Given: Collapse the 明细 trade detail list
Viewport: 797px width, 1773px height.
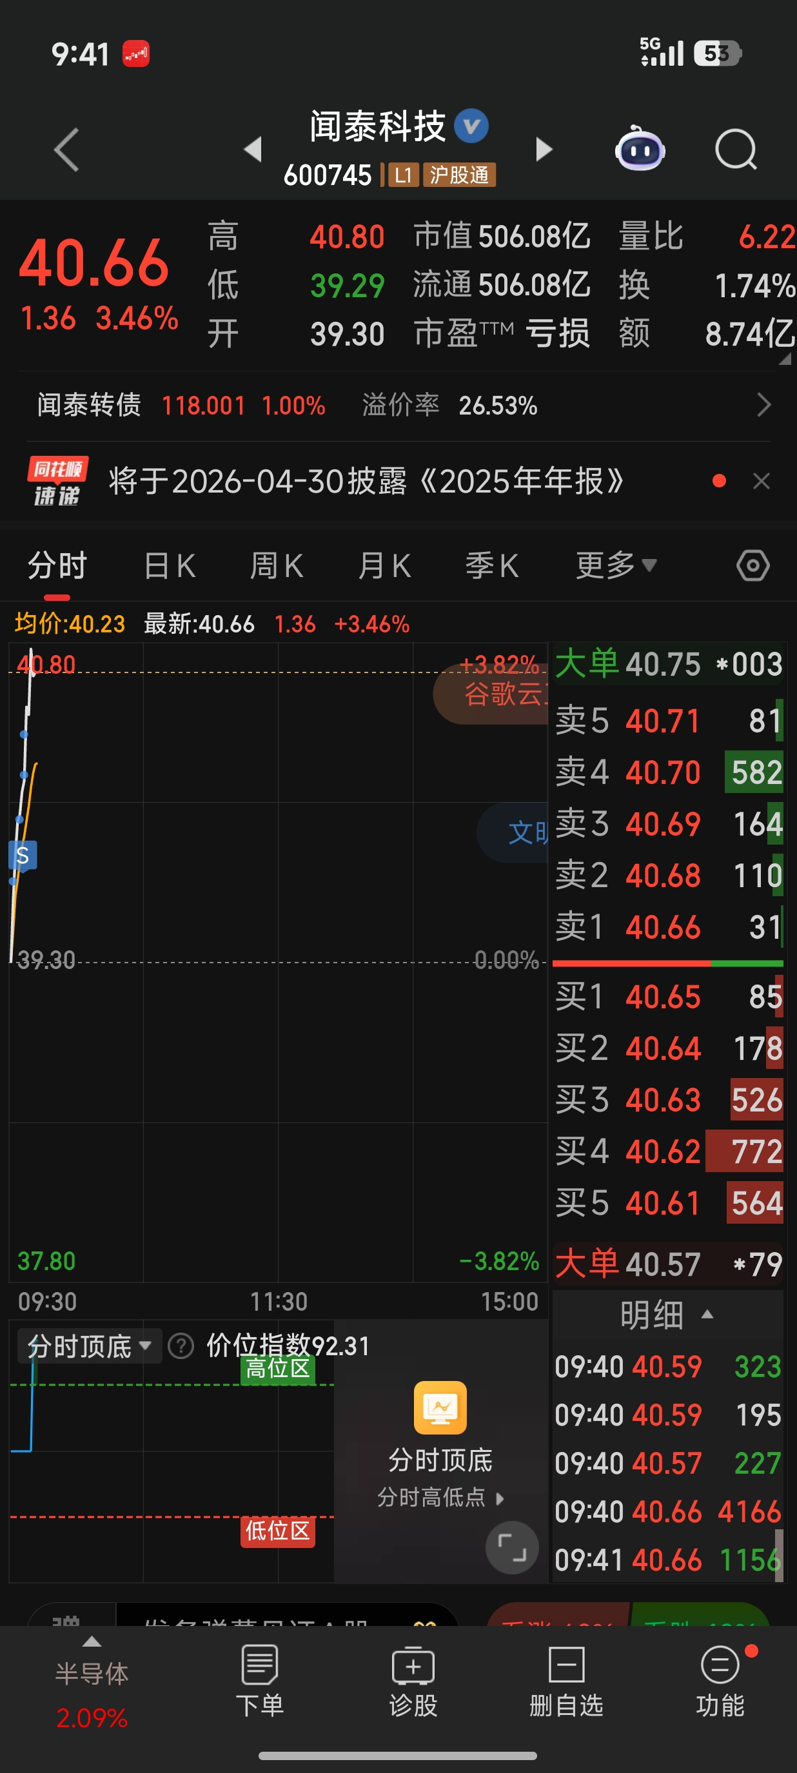Looking at the screenshot, I should coord(667,1315).
